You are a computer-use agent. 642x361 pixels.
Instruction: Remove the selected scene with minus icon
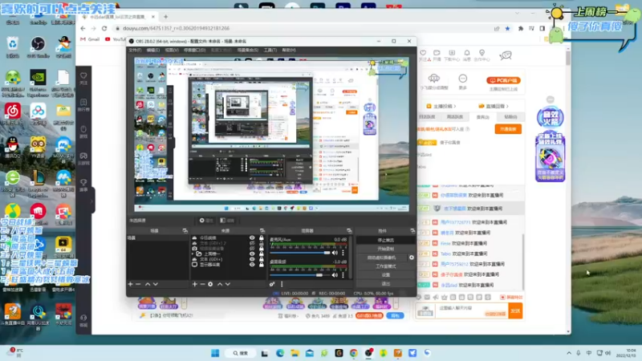tap(138, 284)
